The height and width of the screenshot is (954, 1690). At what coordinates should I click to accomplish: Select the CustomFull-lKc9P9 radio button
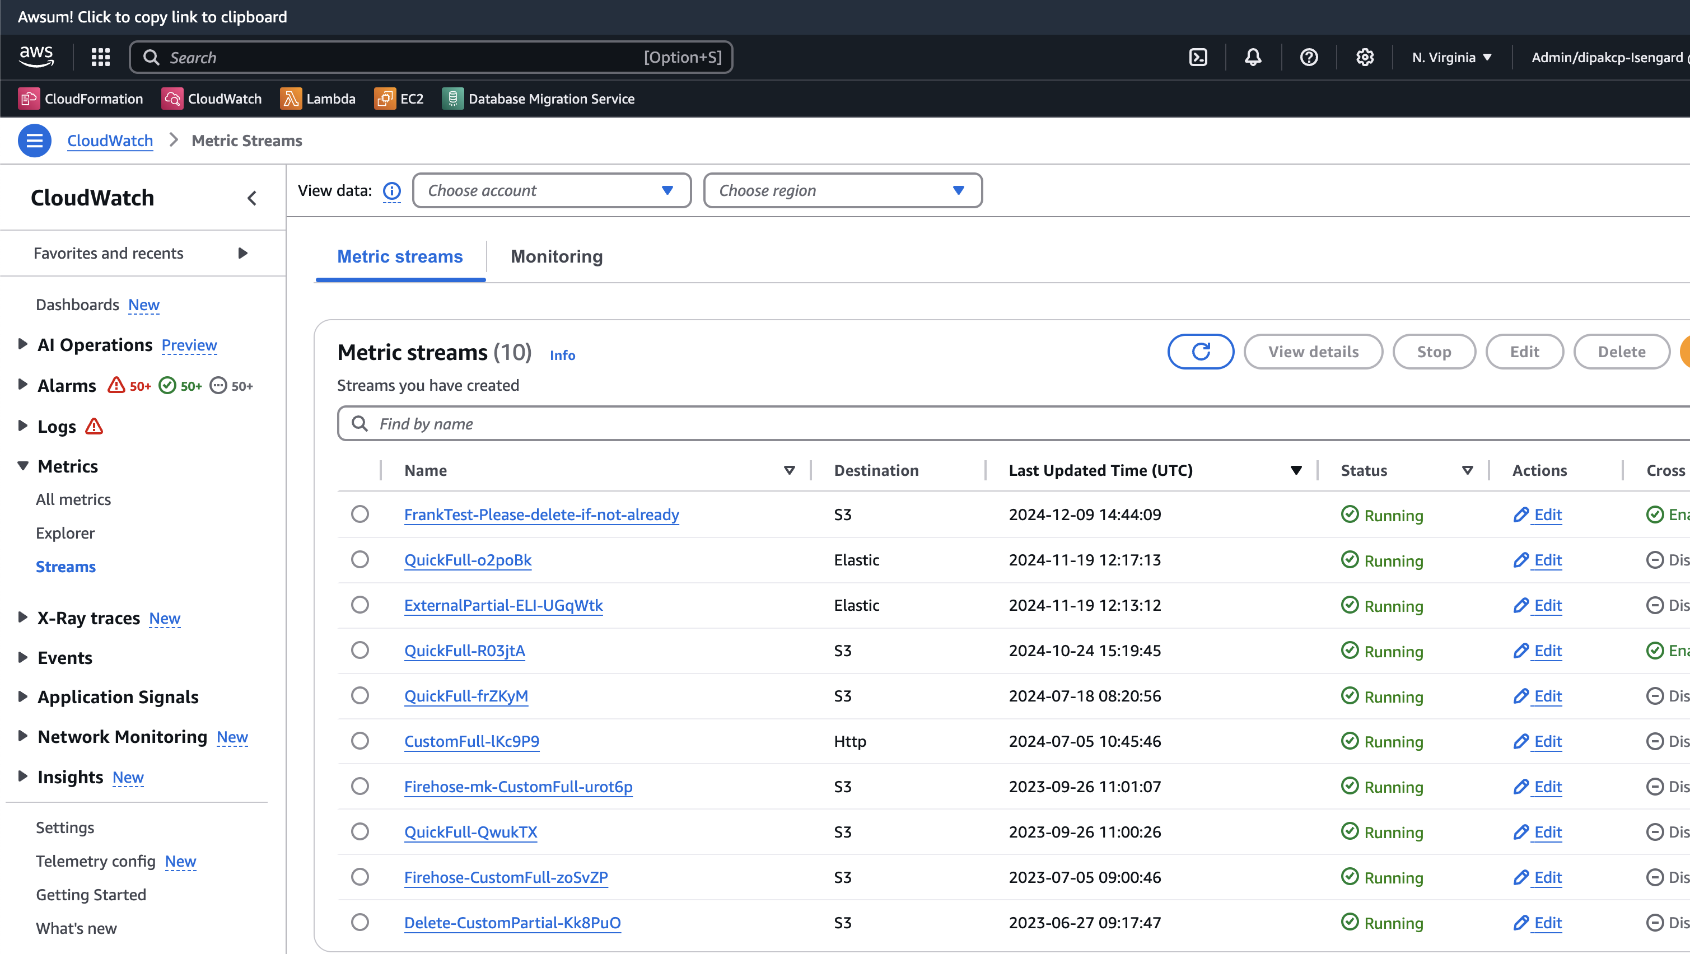pyautogui.click(x=360, y=740)
